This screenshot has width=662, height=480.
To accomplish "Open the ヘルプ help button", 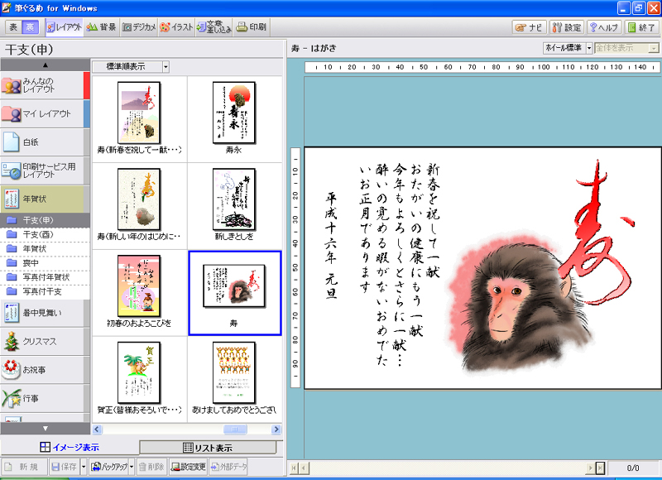I will pyautogui.click(x=603, y=26).
